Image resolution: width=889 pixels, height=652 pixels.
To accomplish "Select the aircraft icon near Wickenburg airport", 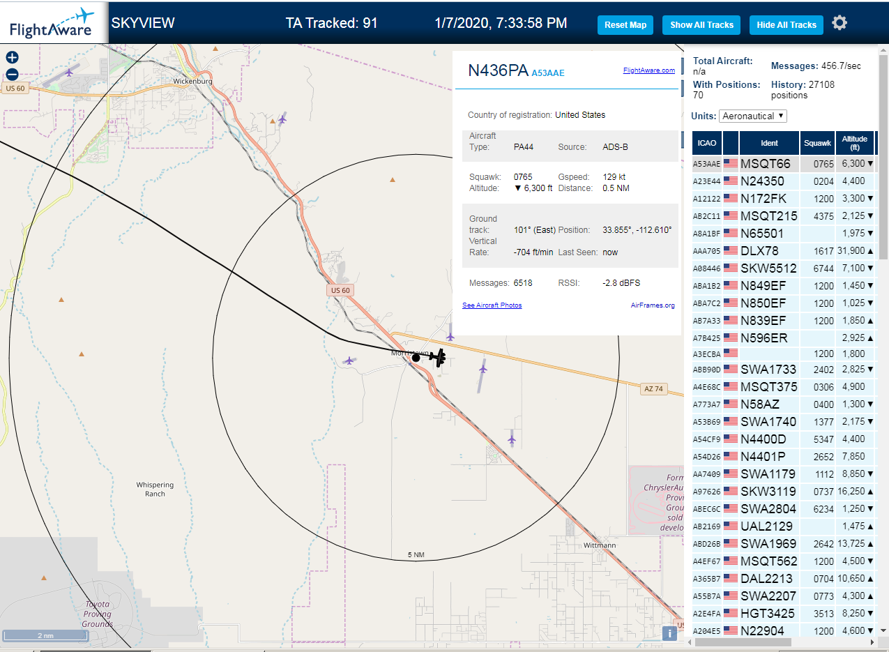I will click(69, 71).
